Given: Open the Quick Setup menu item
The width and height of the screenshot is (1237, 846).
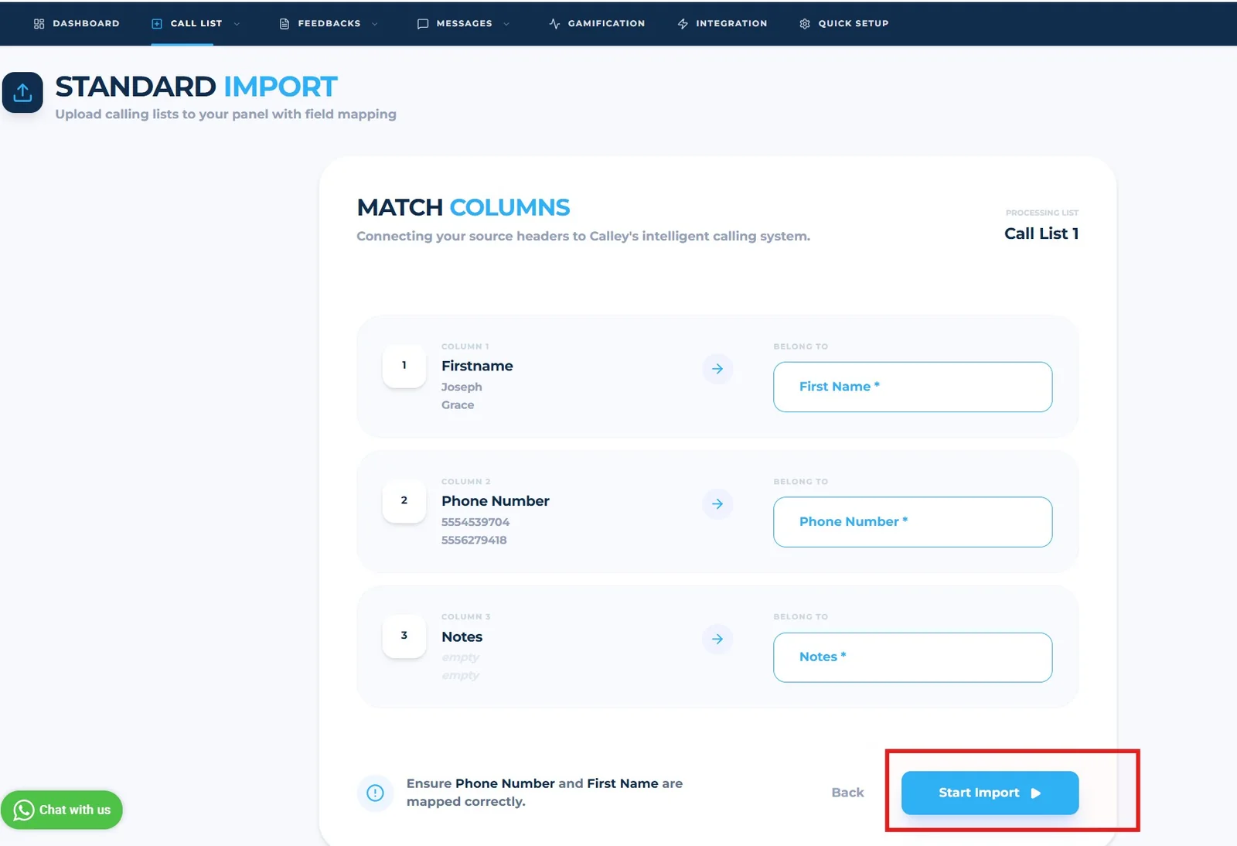Looking at the screenshot, I should pos(844,24).
